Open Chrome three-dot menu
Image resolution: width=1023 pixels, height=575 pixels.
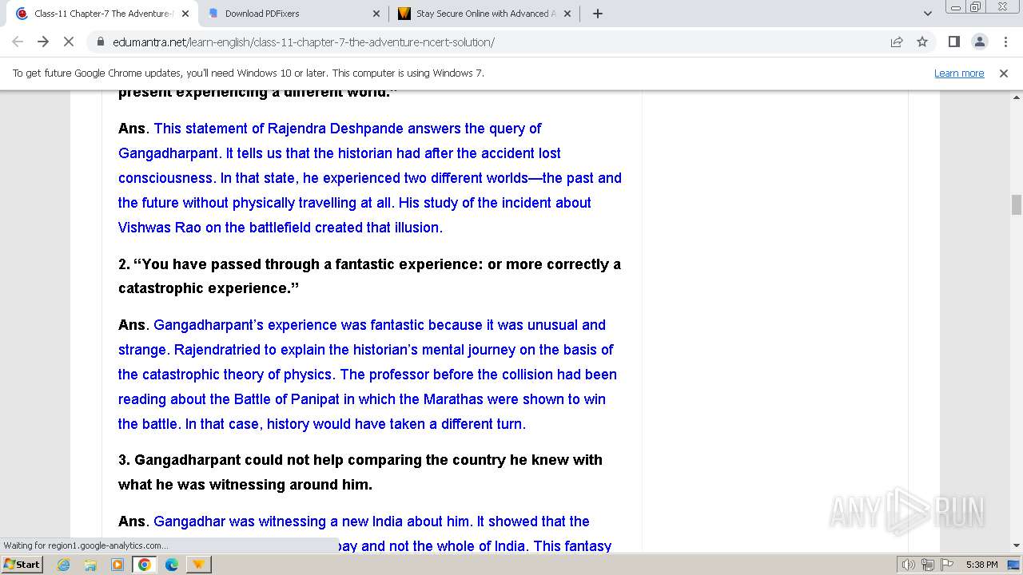pyautogui.click(x=1005, y=42)
